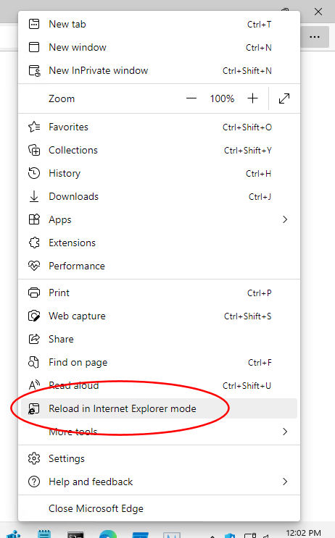Open the Settings gear icon
Screen dimensions: 335x538
(34, 459)
